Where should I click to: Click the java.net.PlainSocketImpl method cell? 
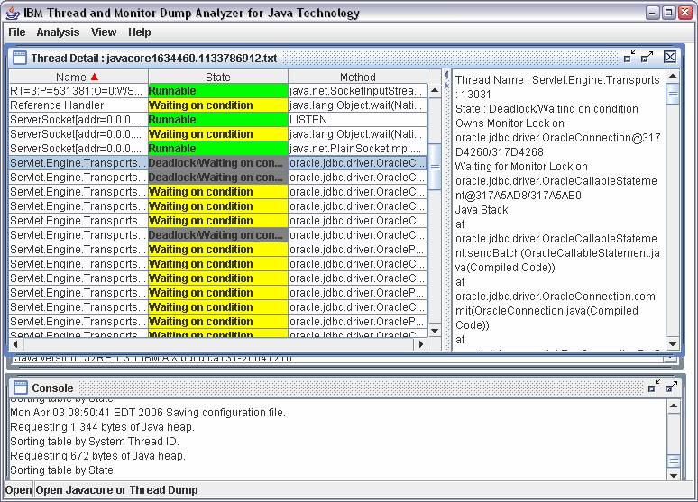point(357,148)
